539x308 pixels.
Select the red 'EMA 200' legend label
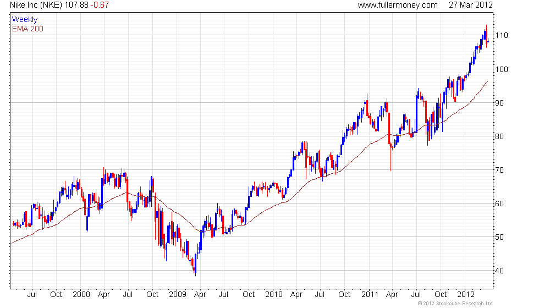pos(28,29)
